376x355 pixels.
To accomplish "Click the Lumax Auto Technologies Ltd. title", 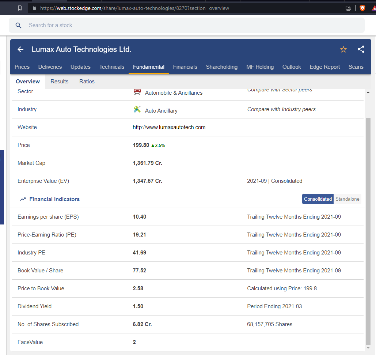I will [x=81, y=49].
